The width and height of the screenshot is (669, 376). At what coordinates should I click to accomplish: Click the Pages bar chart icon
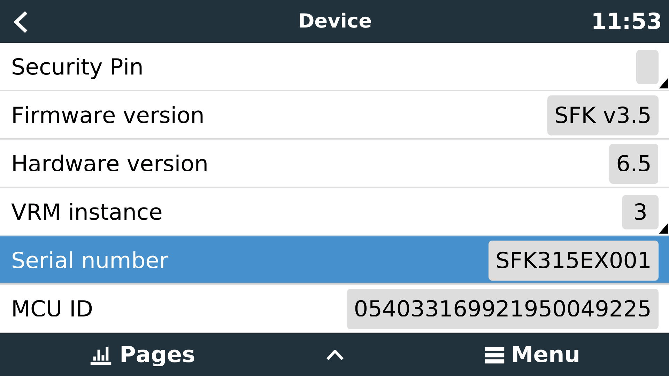click(x=101, y=356)
